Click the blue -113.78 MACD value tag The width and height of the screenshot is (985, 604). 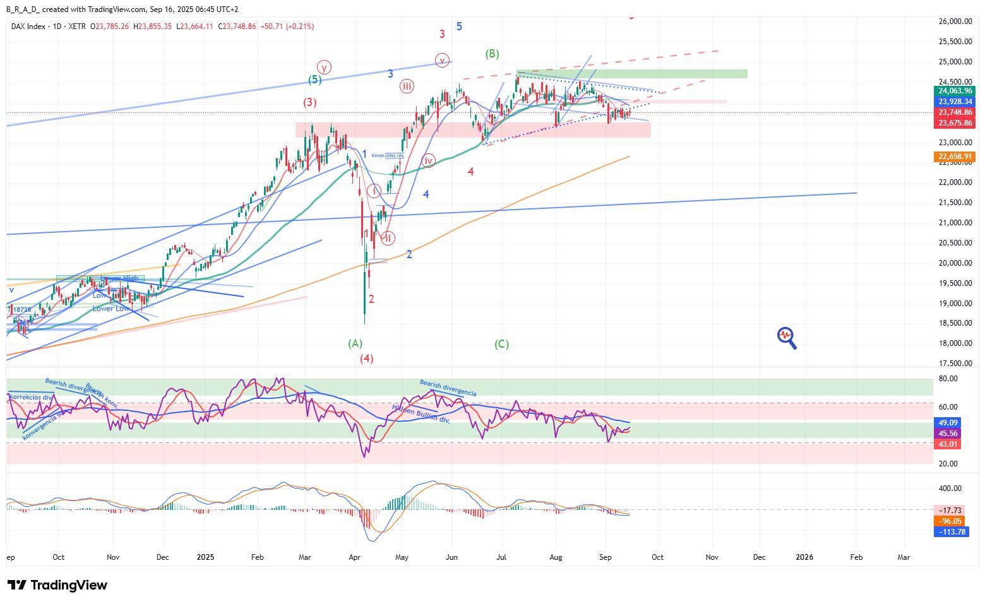[951, 531]
